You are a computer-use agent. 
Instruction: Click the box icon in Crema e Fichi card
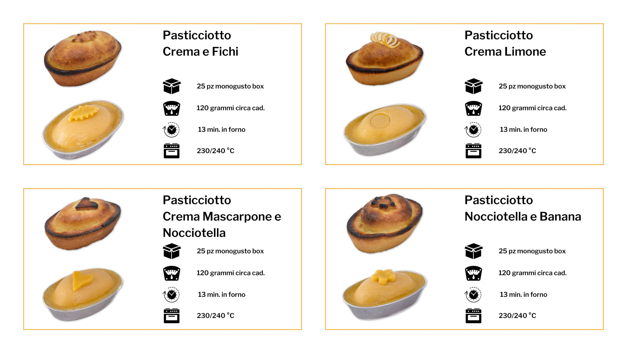pyautogui.click(x=171, y=86)
